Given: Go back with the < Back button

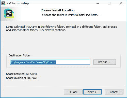Looking at the screenshot, I should [x=73, y=92].
